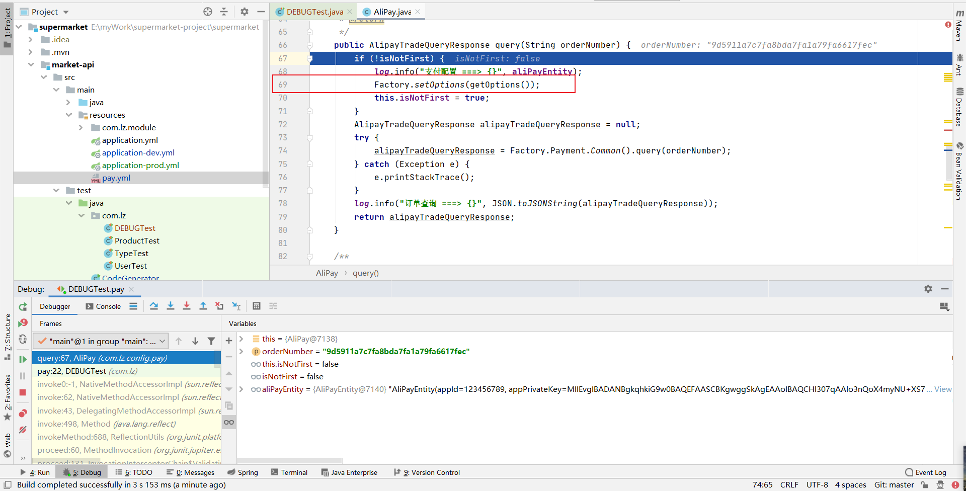The height and width of the screenshot is (491, 966).
Task: Select pay.yml in the project tree
Action: (x=116, y=178)
